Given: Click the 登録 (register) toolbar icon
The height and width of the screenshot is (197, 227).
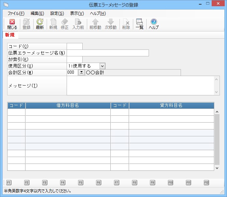Looking at the screenshot, I should coord(26,22).
